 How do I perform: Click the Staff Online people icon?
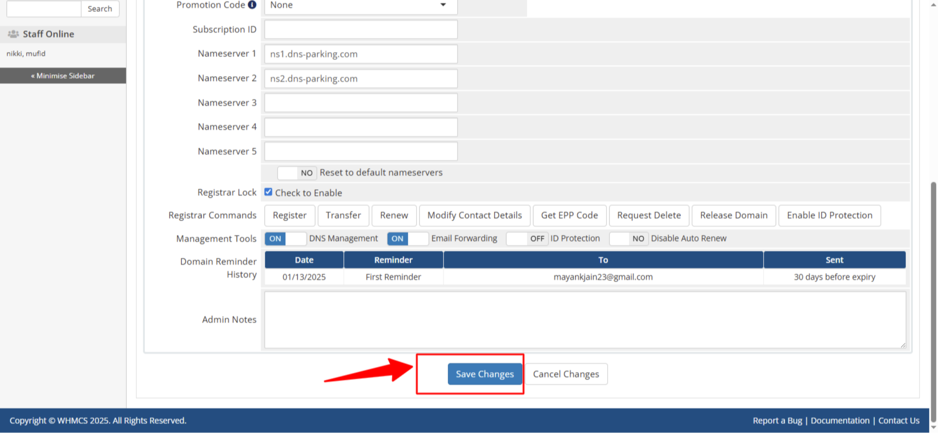pyautogui.click(x=13, y=34)
